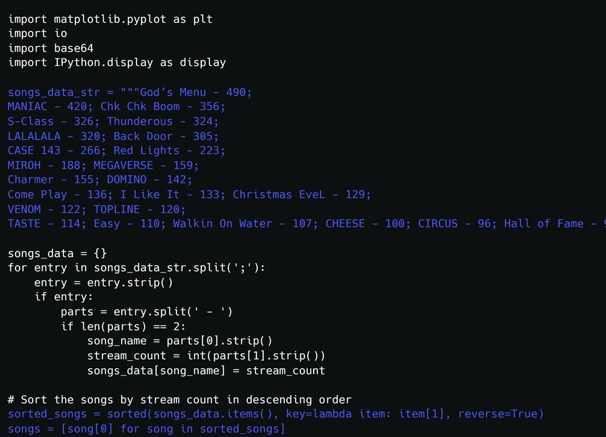Click the "import matplotlib.pyplot as plt" line
Screen dimensions: 606x437
110,19
